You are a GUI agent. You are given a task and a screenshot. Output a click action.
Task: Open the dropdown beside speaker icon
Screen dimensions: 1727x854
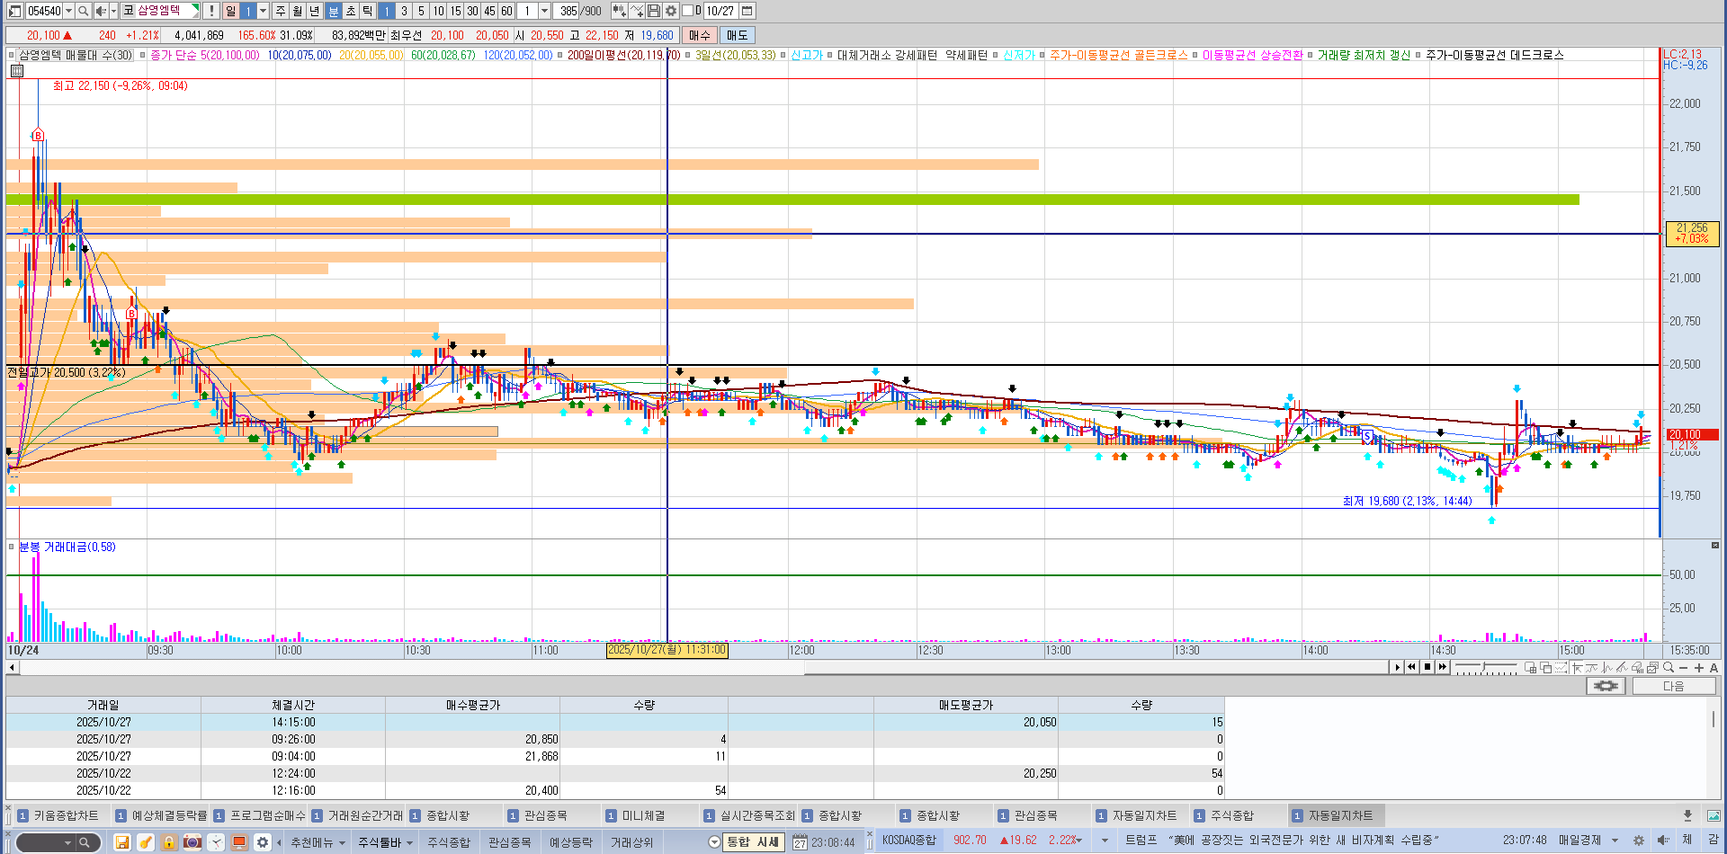(x=113, y=11)
